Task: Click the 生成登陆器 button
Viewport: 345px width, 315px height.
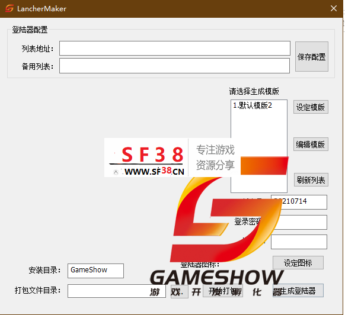Action: click(298, 291)
